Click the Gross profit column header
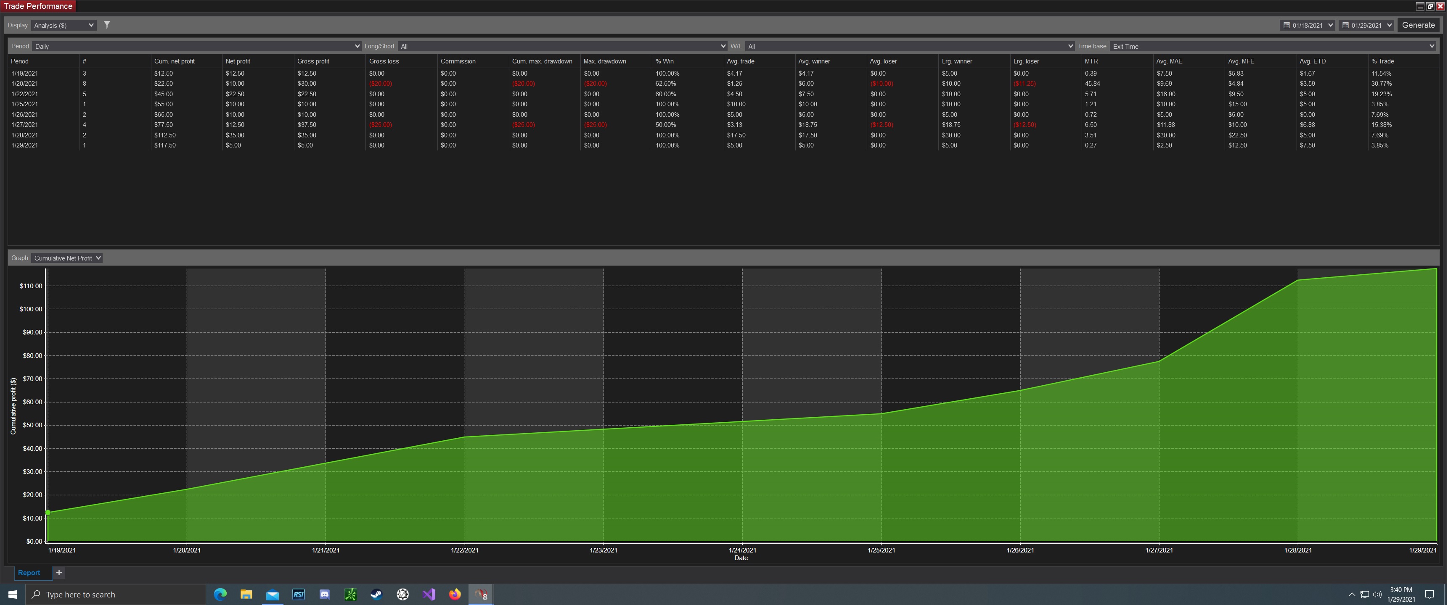 click(313, 61)
